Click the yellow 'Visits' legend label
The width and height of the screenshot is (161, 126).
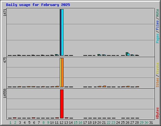click(x=157, y=68)
